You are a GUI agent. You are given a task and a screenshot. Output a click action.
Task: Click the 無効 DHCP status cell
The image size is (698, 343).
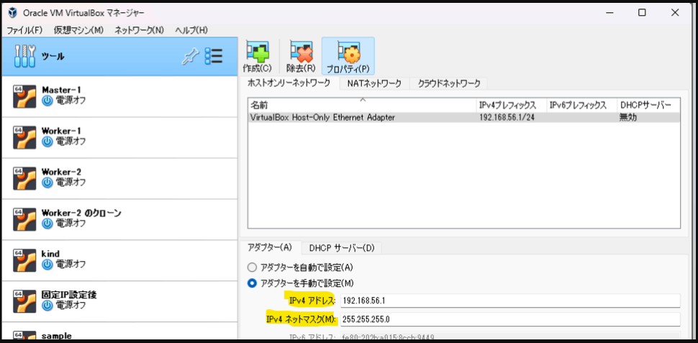[x=628, y=117]
